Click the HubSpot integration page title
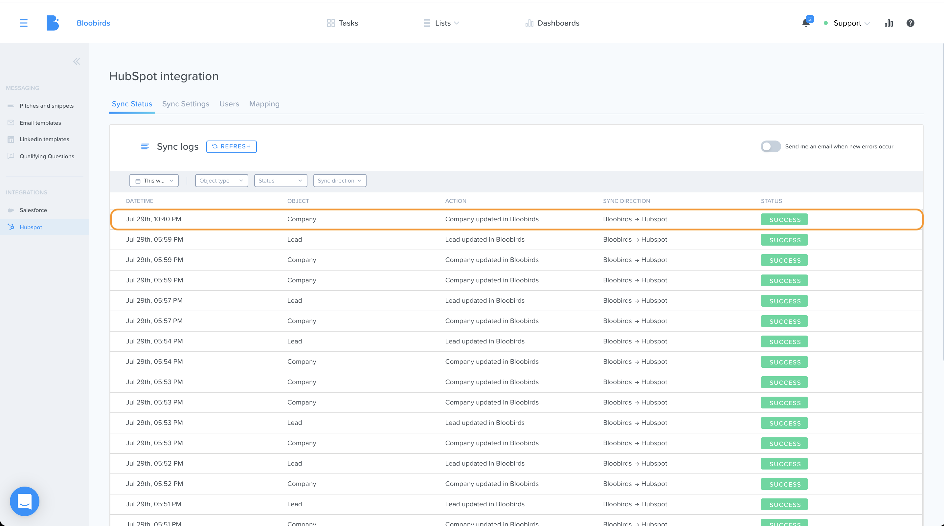This screenshot has height=526, width=944. 164,76
